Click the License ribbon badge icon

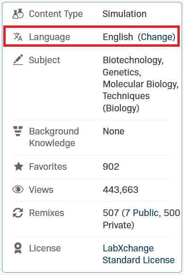18,248
